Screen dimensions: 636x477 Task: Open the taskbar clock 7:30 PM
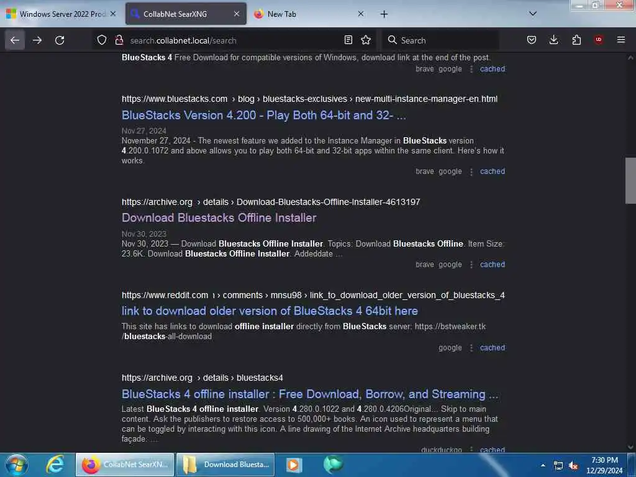click(x=604, y=465)
